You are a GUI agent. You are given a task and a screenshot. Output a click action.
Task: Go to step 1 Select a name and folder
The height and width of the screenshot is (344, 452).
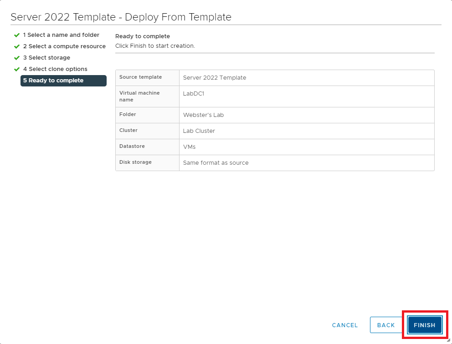[x=61, y=35]
